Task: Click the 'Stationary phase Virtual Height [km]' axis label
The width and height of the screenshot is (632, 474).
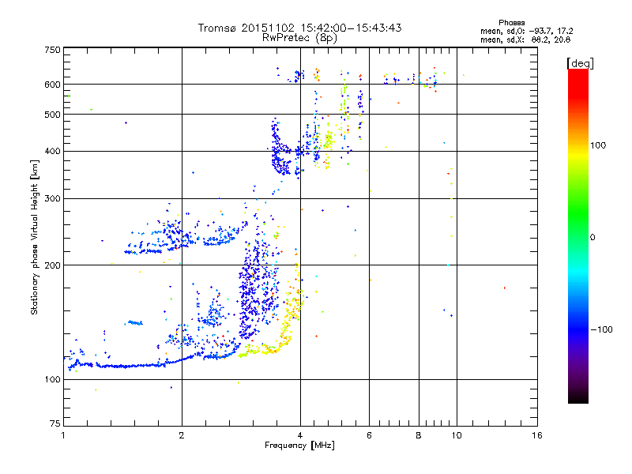Action: click(35, 237)
